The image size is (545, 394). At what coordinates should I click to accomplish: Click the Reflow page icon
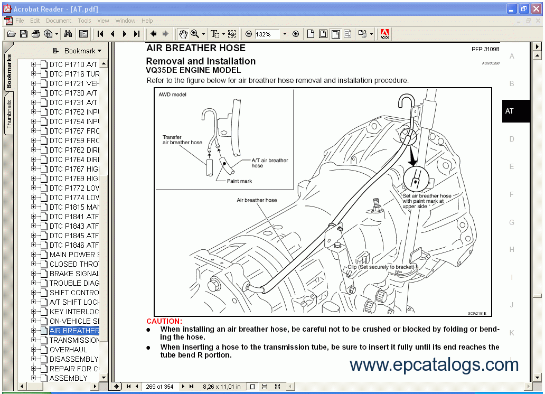pos(347,34)
